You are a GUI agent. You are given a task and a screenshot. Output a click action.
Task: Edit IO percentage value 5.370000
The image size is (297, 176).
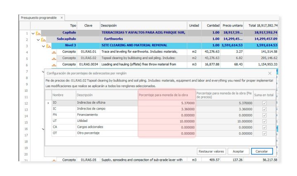coord(167,103)
